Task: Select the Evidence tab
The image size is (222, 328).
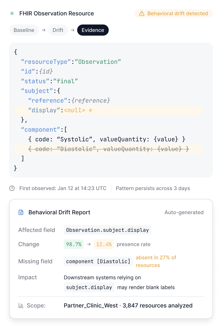Action: (x=93, y=30)
